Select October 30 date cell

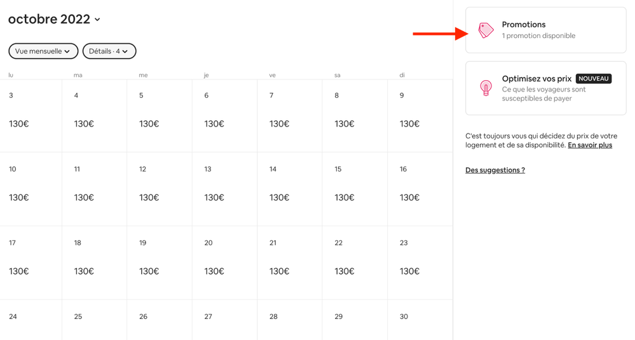(420, 321)
